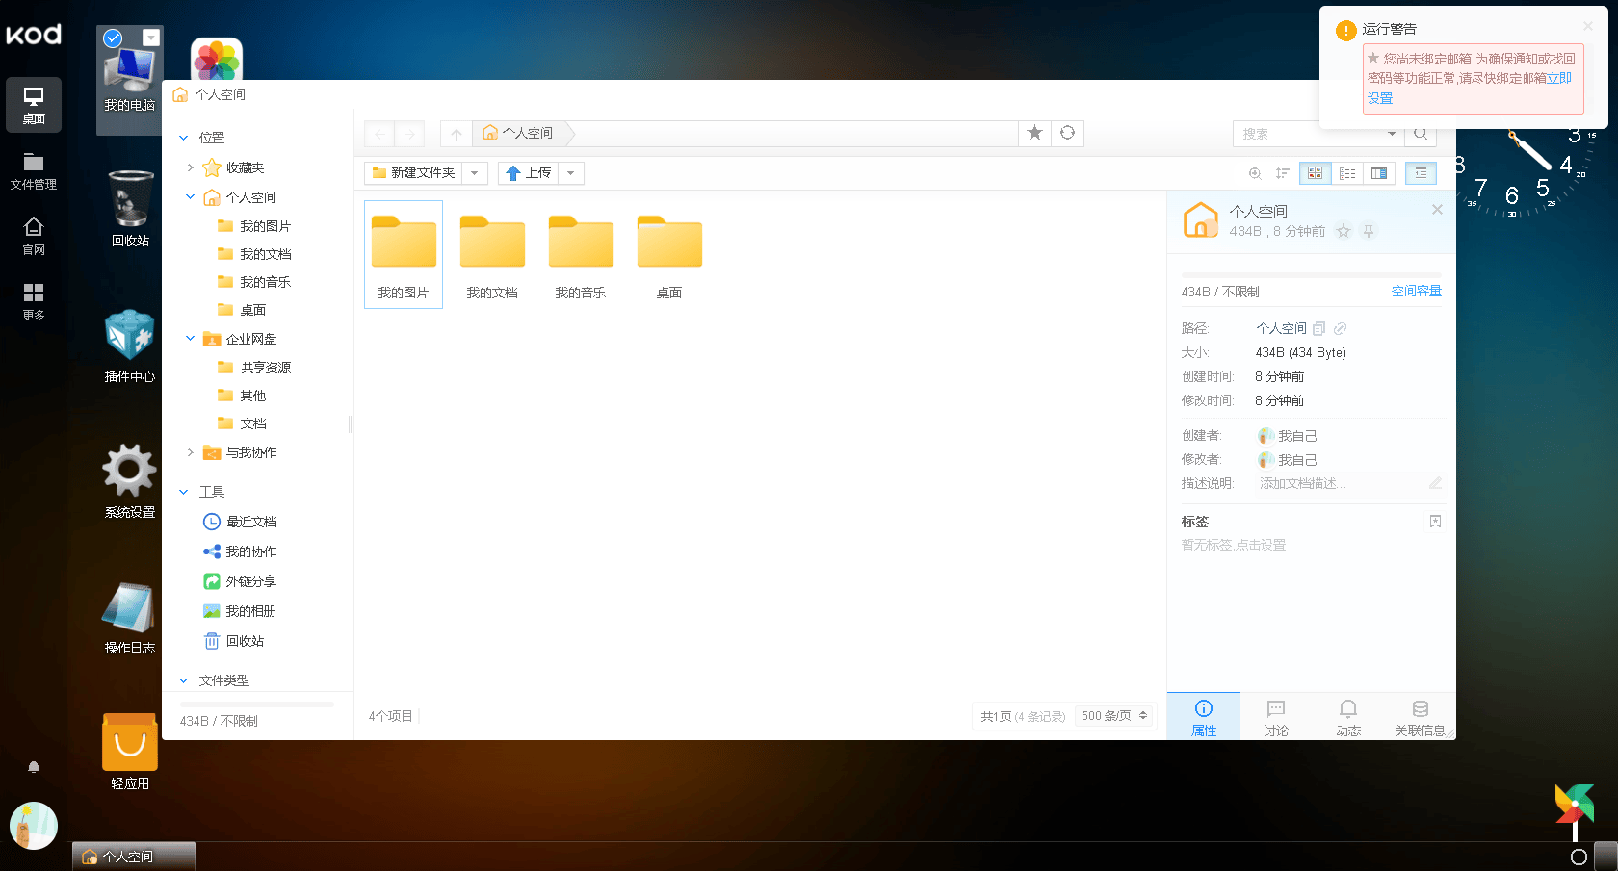Open the split preview view icon
Screen dimensions: 1618x871
click(x=1379, y=173)
